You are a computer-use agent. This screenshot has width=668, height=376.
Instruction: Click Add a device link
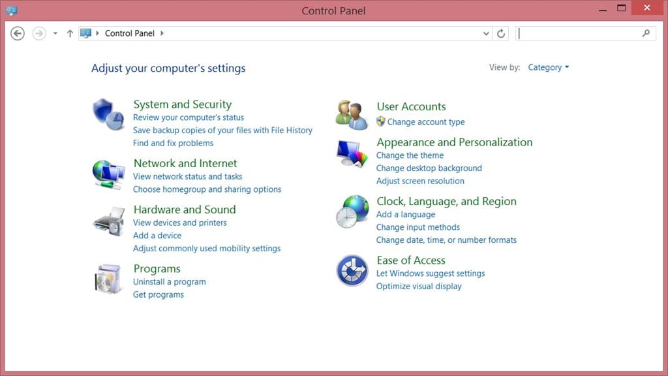pyautogui.click(x=157, y=235)
